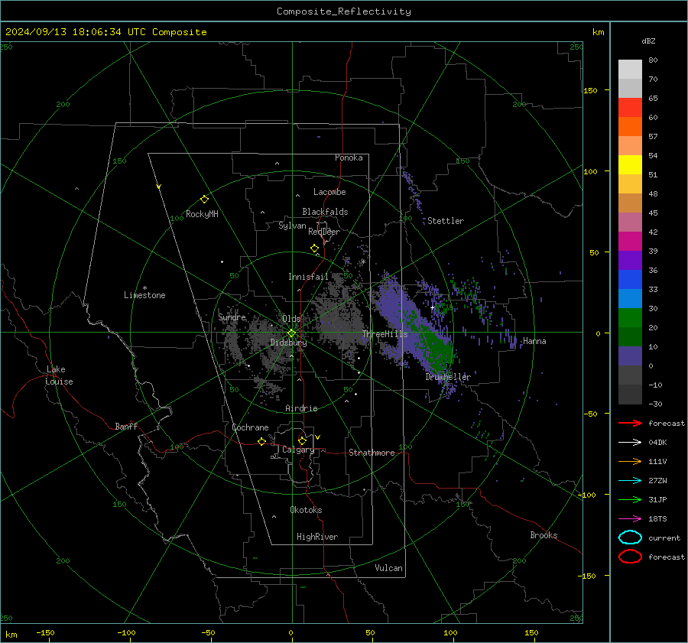This screenshot has width=688, height=643.
Task: Click the Vulcan town label
Action: coord(389,568)
